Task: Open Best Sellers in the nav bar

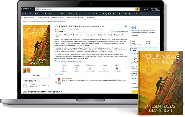Action: click(x=44, y=14)
